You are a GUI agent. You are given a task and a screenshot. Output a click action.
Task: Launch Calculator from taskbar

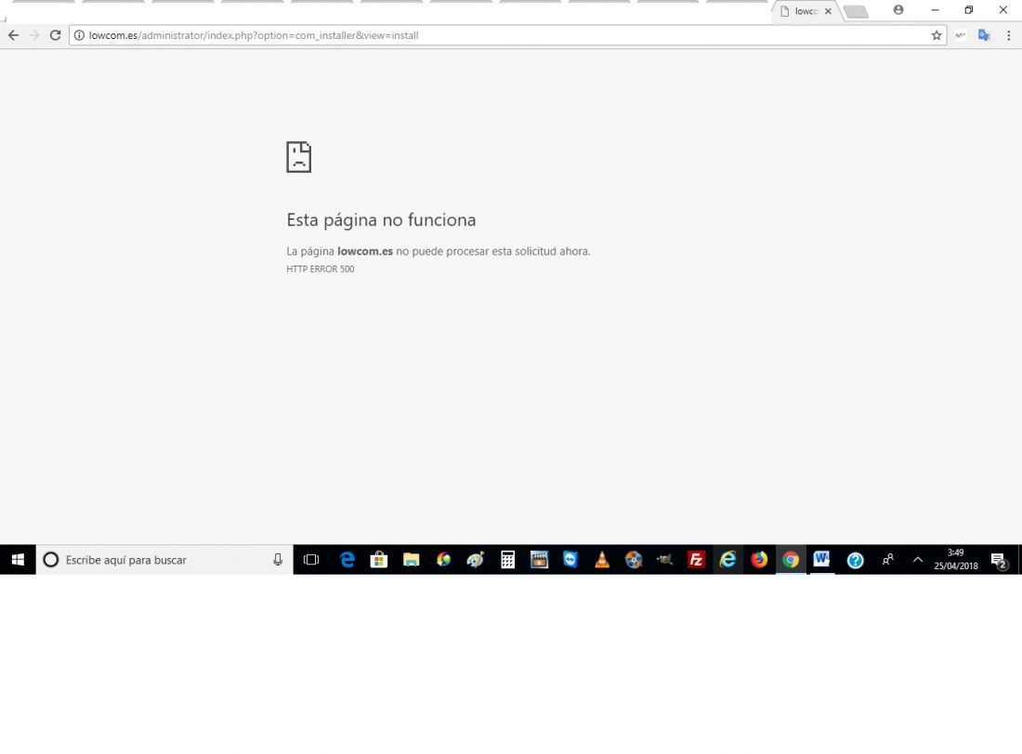(507, 560)
